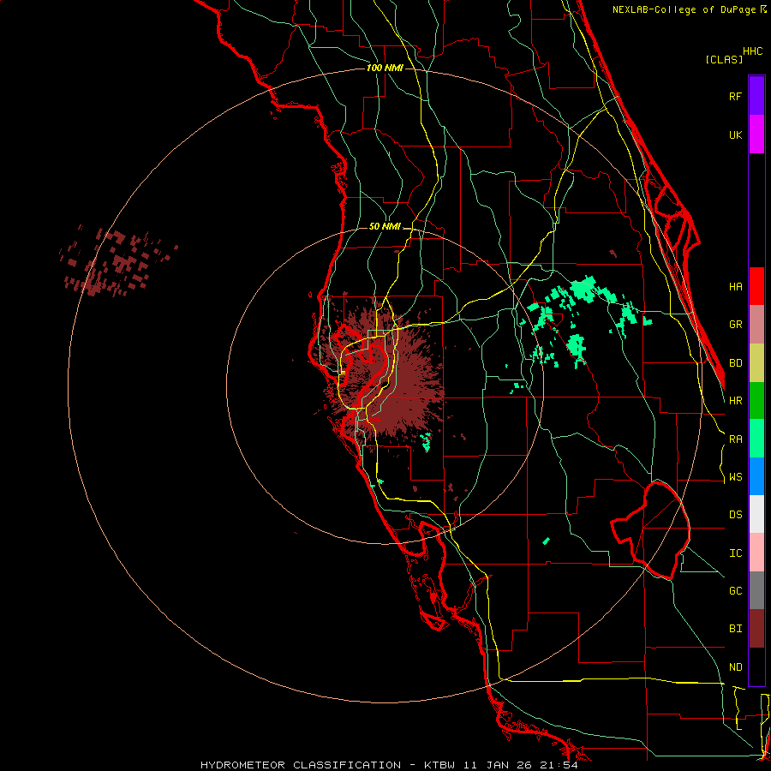The height and width of the screenshot is (771, 771).
Task: Click the ND black legend swatch
Action: click(756, 666)
